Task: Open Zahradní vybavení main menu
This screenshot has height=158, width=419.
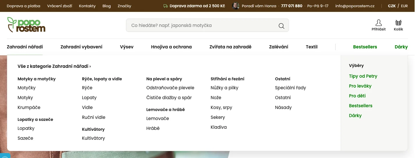Action: point(81,47)
